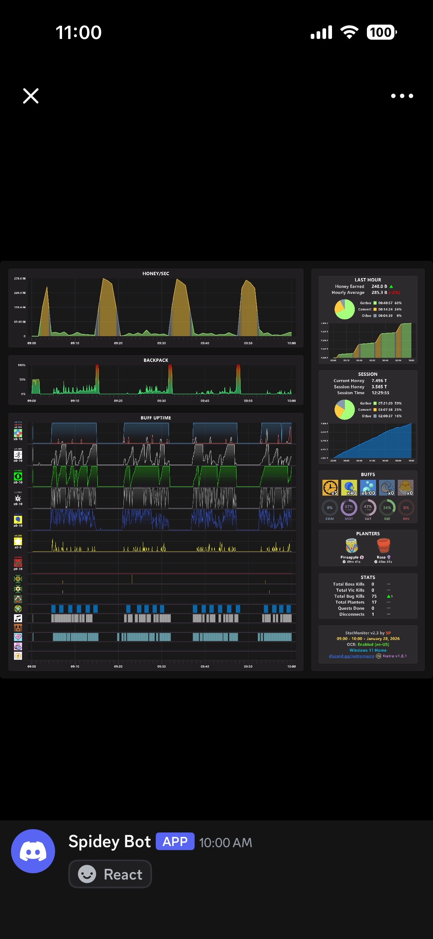Open the discord.gg/natromacro link
The image size is (433, 939).
(x=351, y=656)
